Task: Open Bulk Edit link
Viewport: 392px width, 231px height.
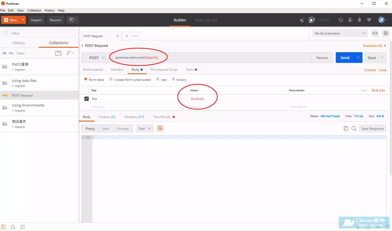Action: tap(378, 90)
